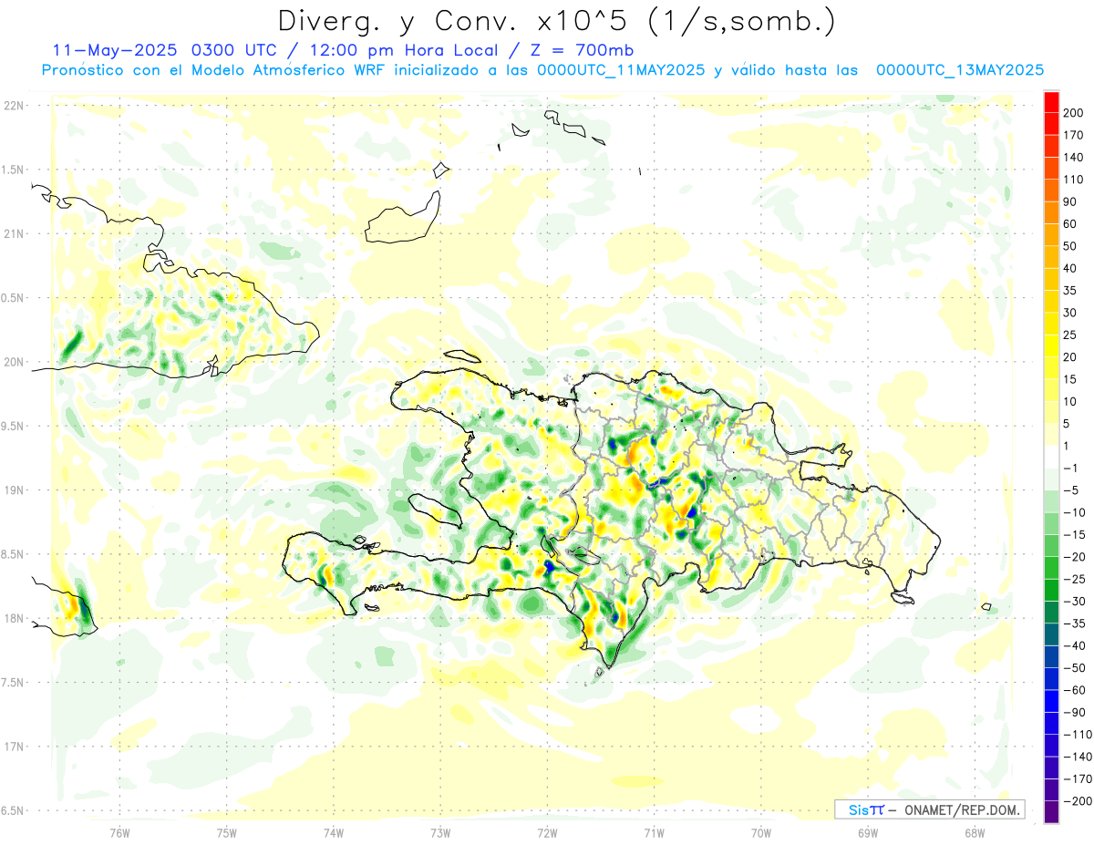Image resolution: width=1094 pixels, height=845 pixels.
Task: Click latitude label 22N
Action: [14, 106]
